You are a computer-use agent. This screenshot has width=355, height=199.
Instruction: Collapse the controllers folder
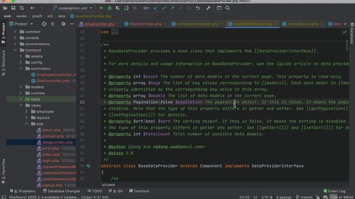pyautogui.click(x=21, y=69)
